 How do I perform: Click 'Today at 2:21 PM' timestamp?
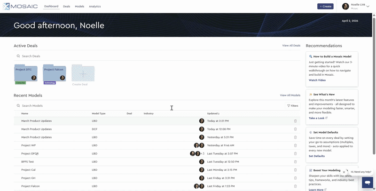tap(218, 121)
